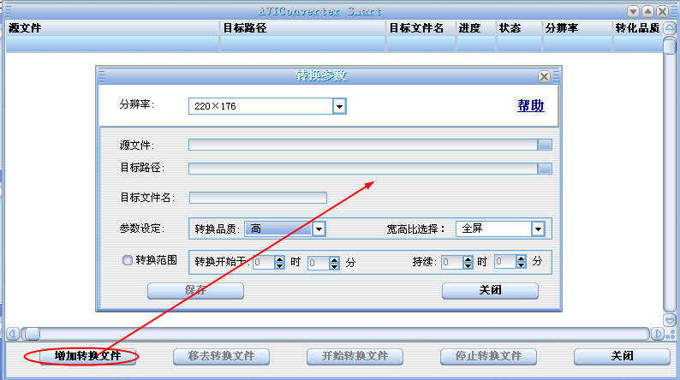The height and width of the screenshot is (380, 680).
Task: Focus the 目标路径 path field
Action: coord(363,169)
